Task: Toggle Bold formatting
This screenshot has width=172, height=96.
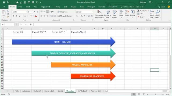Action: (13, 16)
